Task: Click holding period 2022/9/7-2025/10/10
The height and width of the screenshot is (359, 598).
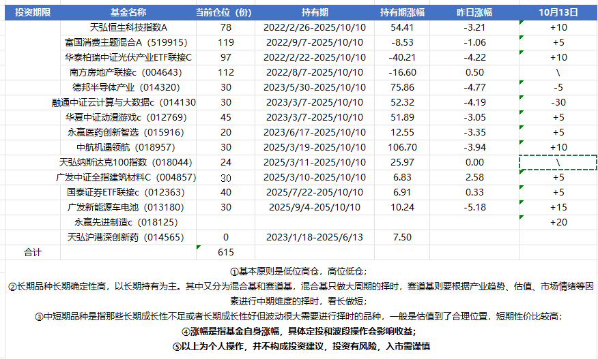Action: (x=315, y=43)
